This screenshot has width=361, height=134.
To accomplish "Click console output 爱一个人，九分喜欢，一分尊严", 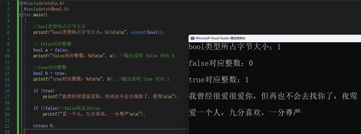I will pyautogui.click(x=245, y=113).
